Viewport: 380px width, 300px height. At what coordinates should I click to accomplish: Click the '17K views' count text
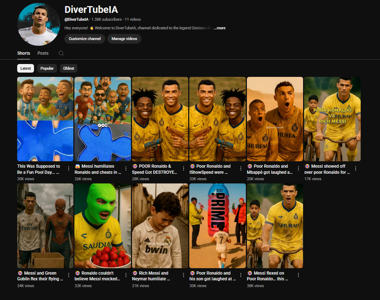[313, 179]
